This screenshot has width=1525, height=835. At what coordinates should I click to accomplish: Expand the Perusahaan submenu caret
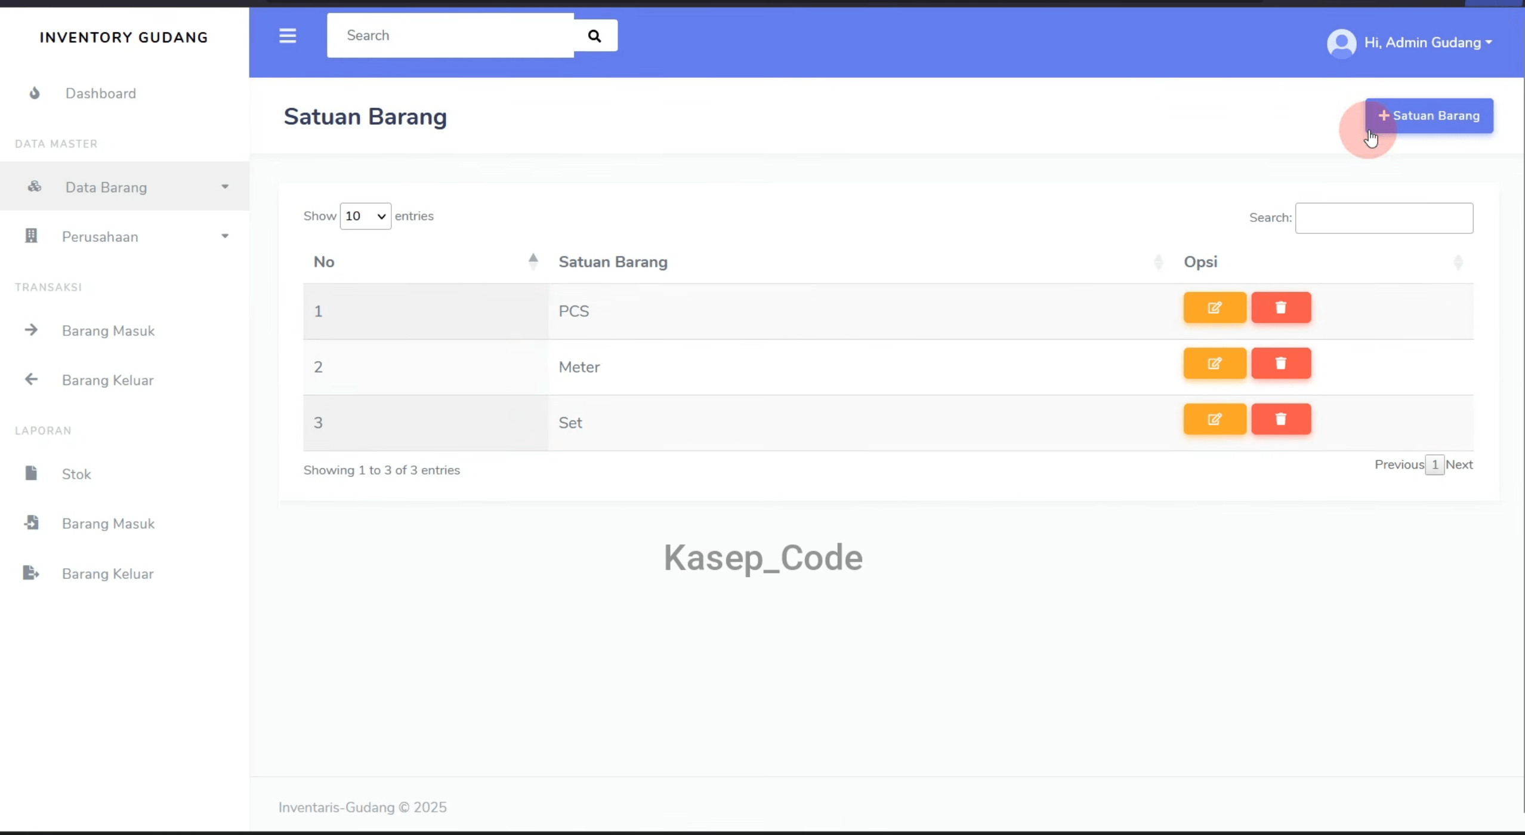click(x=225, y=236)
